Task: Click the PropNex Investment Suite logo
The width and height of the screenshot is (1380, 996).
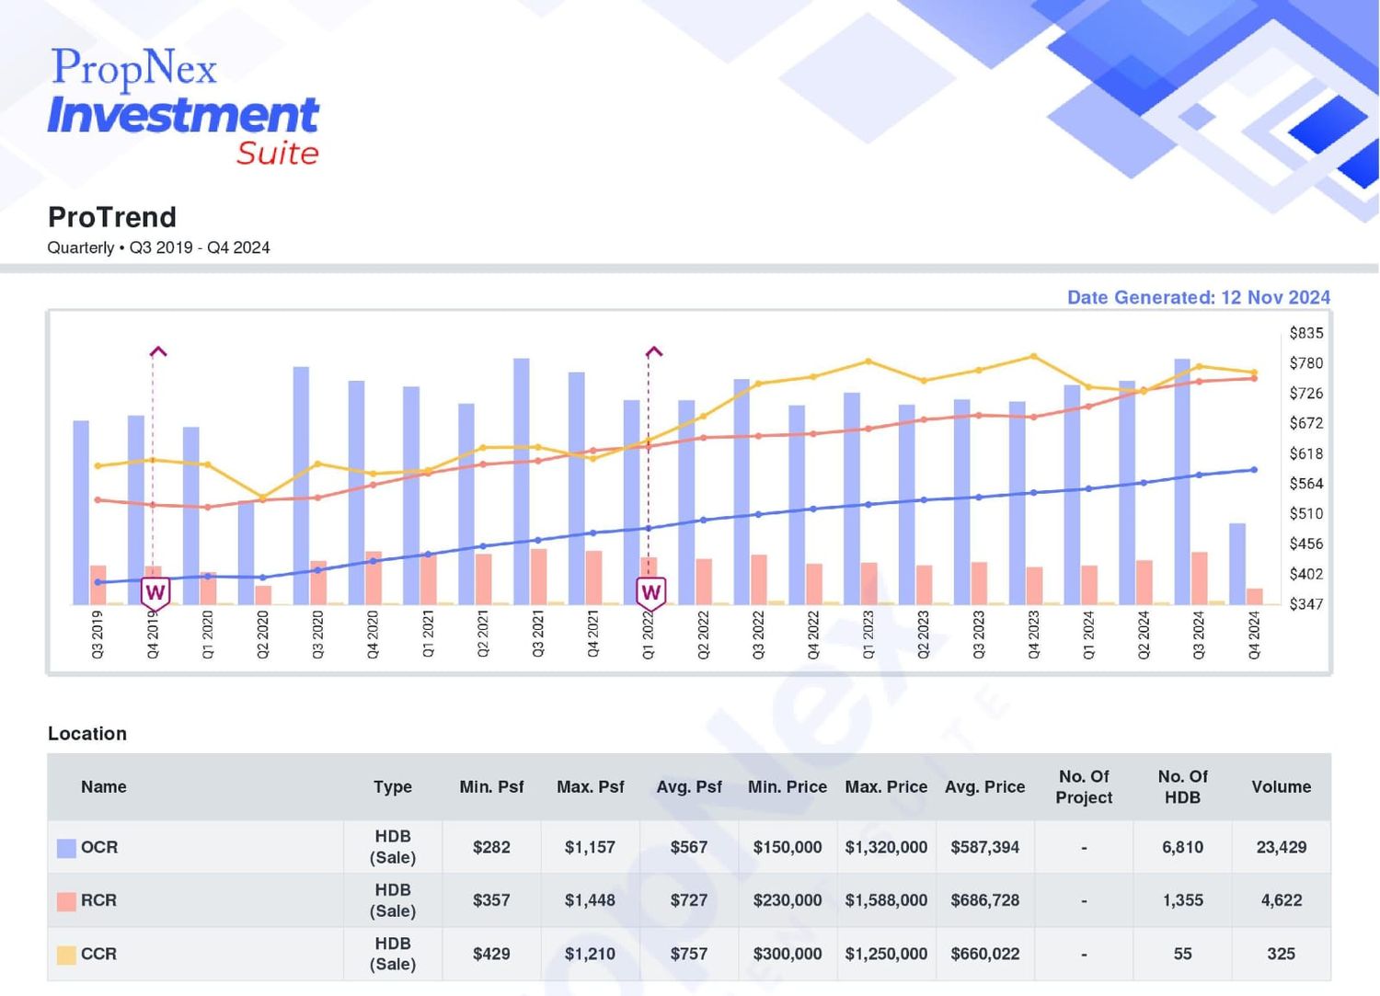Action: click(183, 107)
